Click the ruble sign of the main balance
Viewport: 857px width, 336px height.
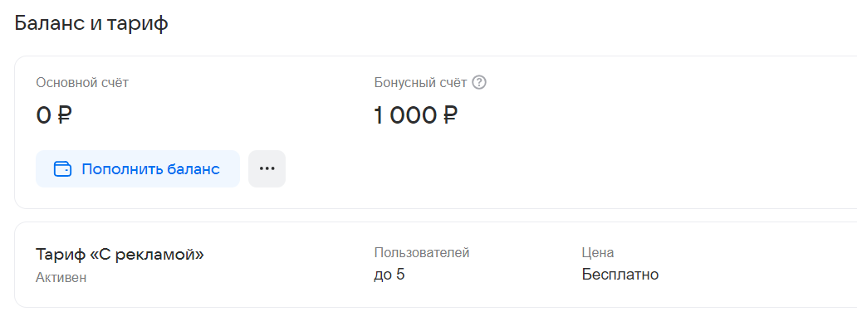pyautogui.click(x=64, y=115)
